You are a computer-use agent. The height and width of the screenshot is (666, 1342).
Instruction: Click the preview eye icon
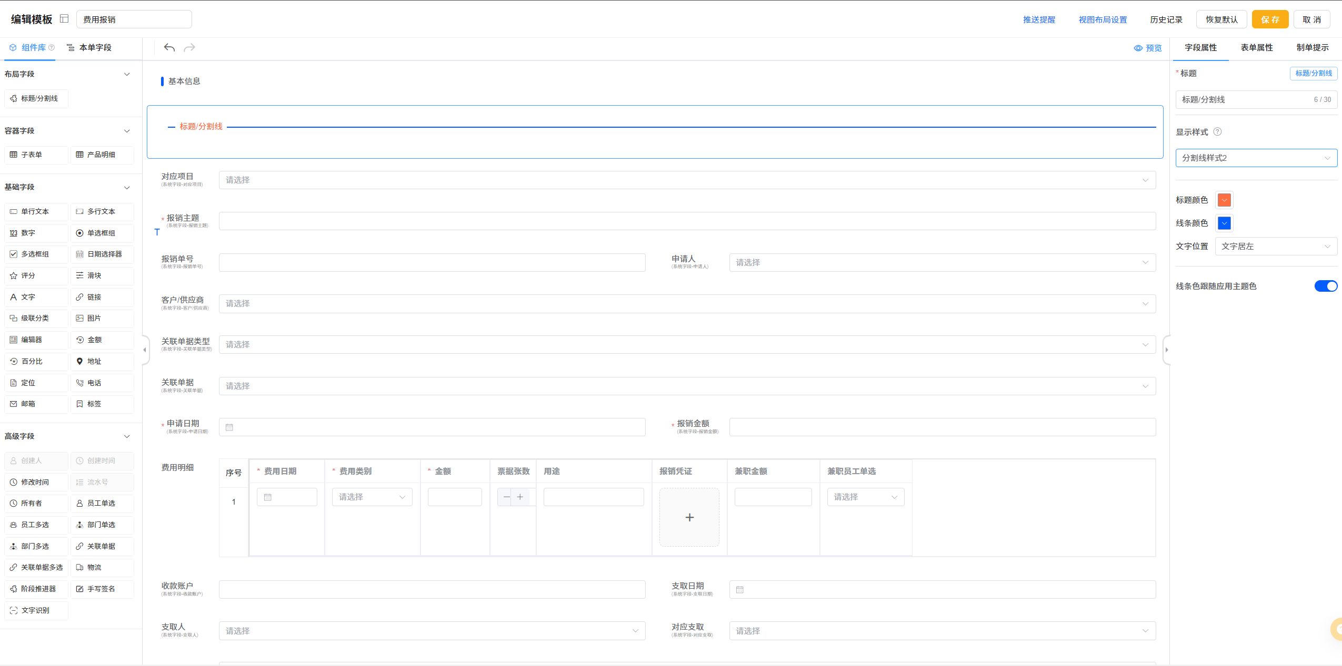pyautogui.click(x=1138, y=48)
